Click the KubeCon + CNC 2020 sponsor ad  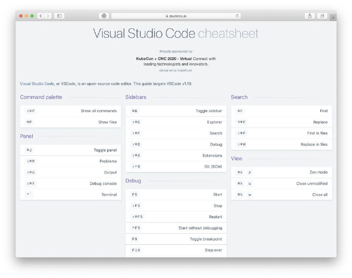[x=176, y=61]
